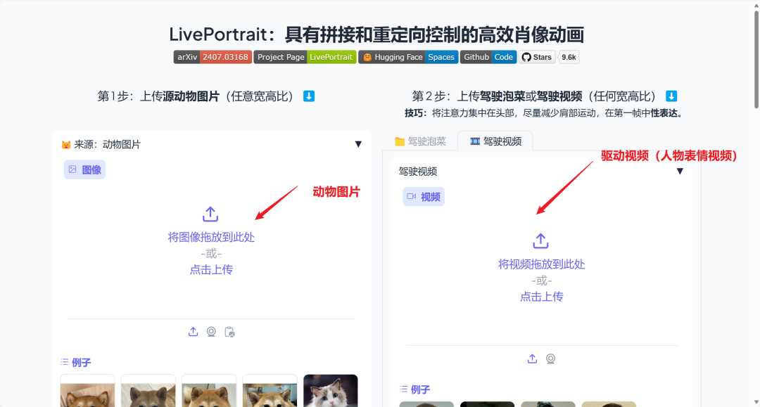The width and height of the screenshot is (760, 407).
Task: Open the Github Code badge
Action: (488, 57)
